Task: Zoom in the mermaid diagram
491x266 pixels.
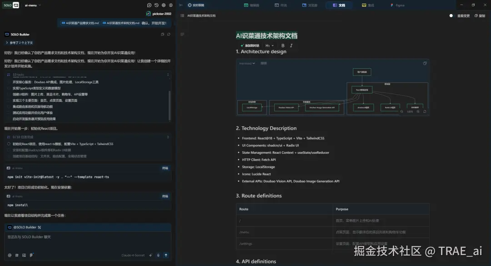Action: (x=418, y=111)
